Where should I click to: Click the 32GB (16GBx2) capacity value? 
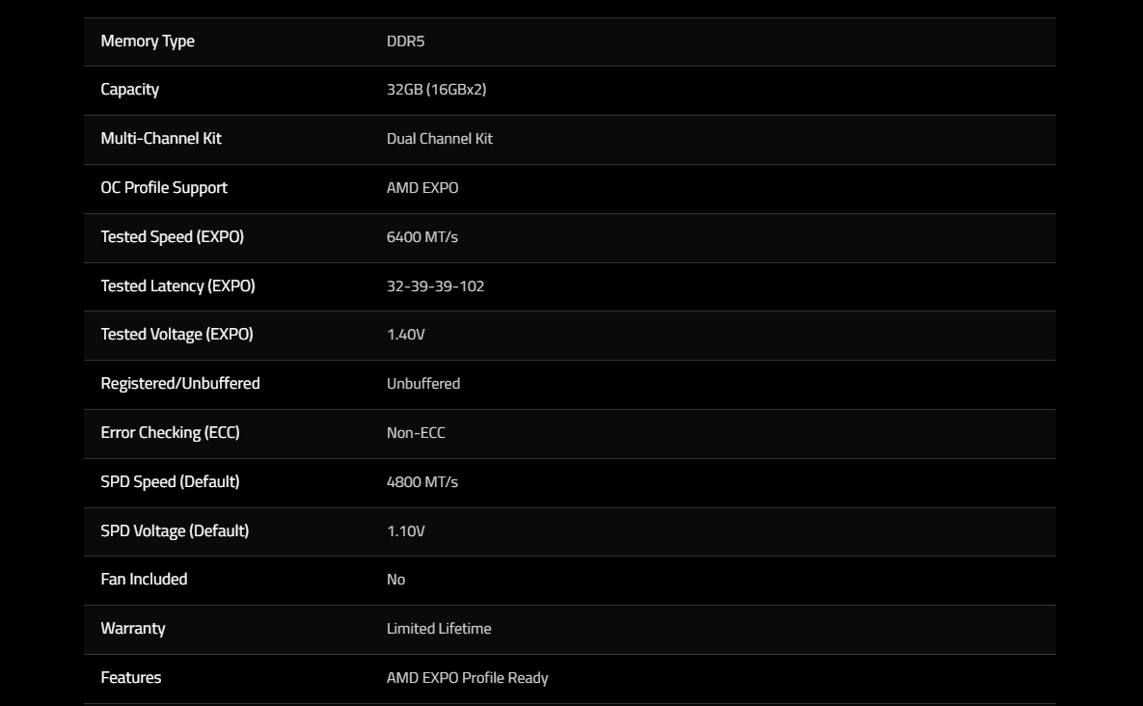[436, 90]
